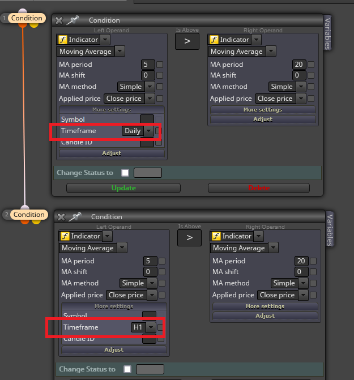Open Applied price dropdown, second condition right operand
Screen dimensions: 354x380
(x=303, y=295)
